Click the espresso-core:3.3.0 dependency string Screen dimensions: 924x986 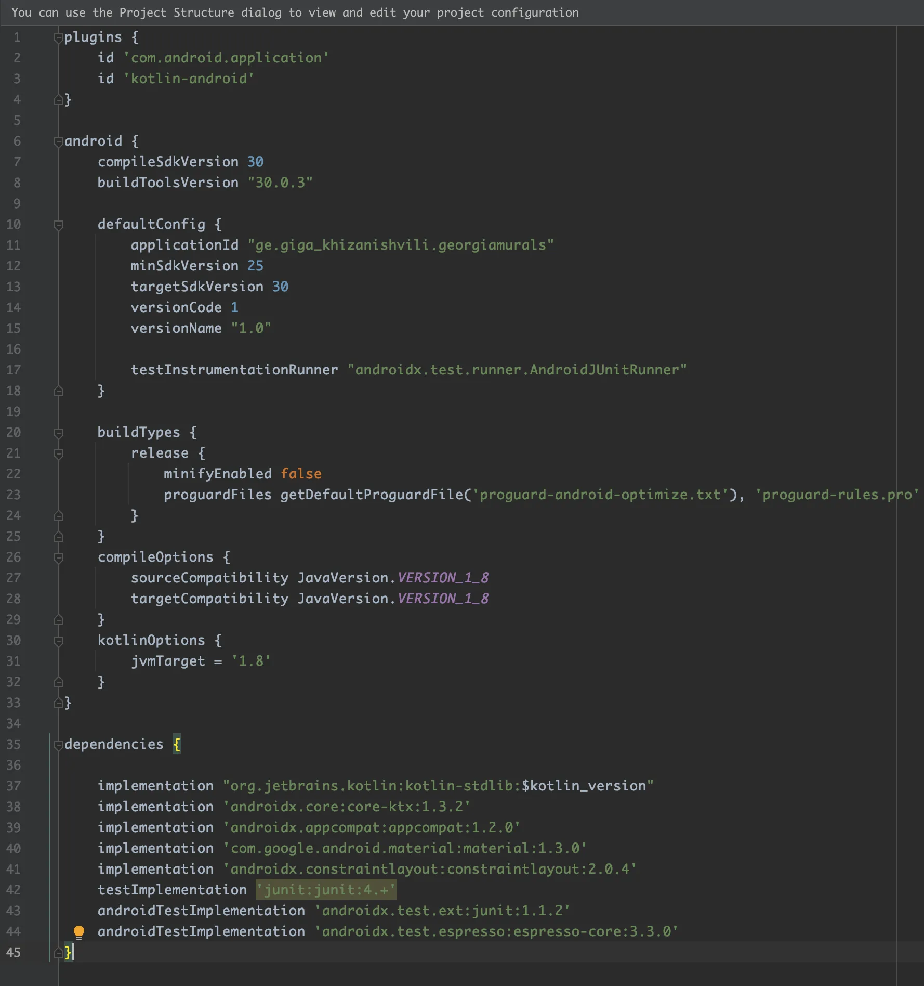tap(496, 931)
